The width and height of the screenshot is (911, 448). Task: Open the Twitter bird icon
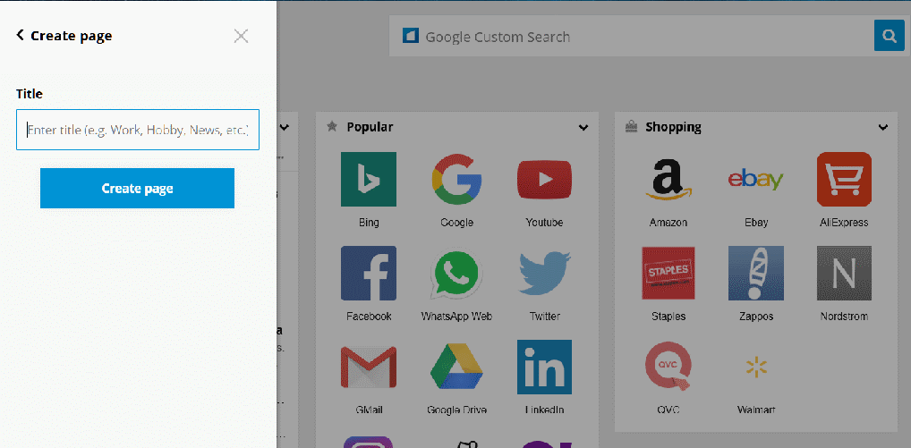pos(544,274)
